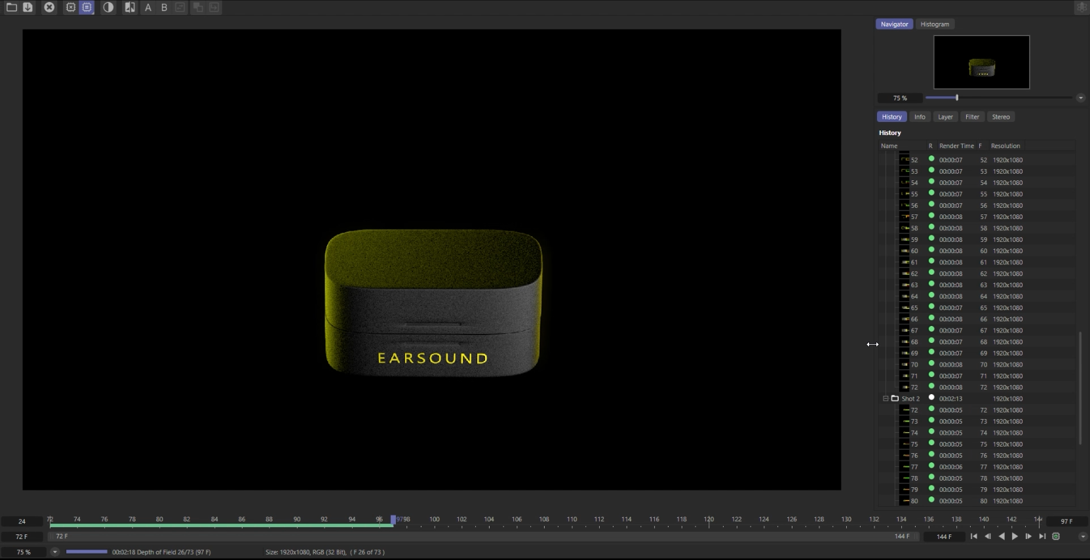Screen dimensions: 1090x560
Task: Select frame 52 in the history list
Action: (x=977, y=160)
